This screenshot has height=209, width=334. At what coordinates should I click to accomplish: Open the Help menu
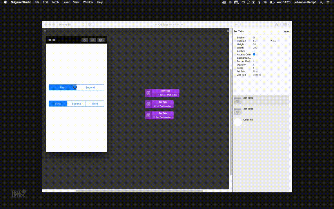pos(100,2)
